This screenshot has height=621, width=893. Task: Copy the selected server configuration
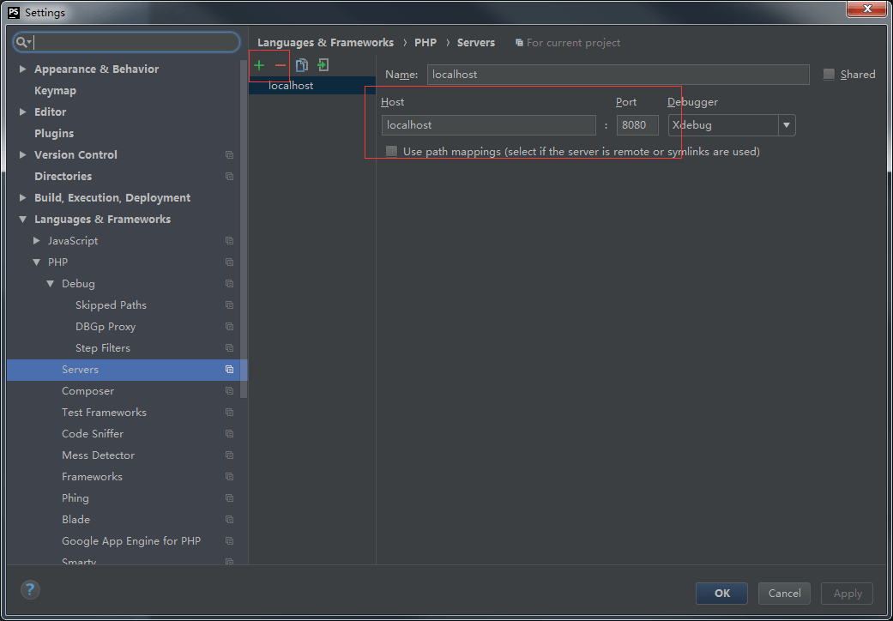(302, 65)
